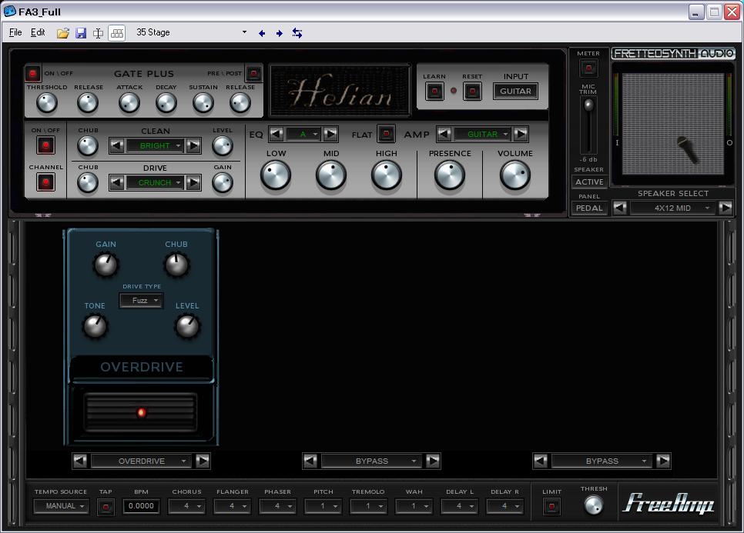The width and height of the screenshot is (744, 533).
Task: Previous effect in middle BYPASS slot
Action: 310,461
